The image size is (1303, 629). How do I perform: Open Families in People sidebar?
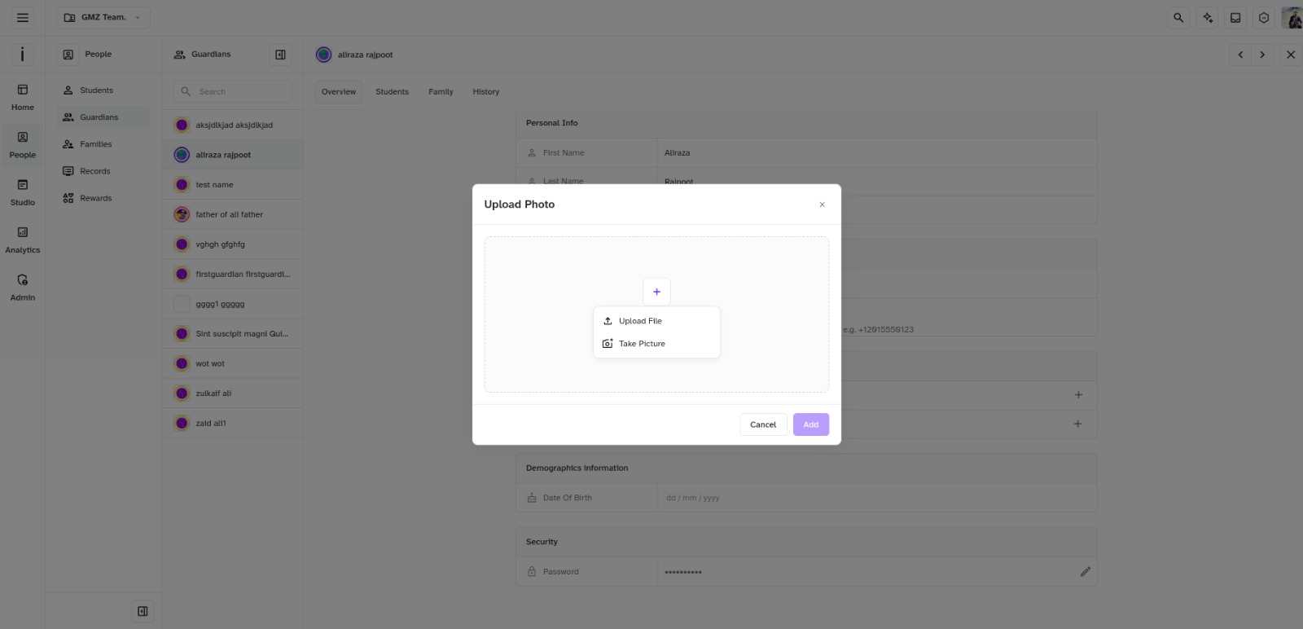(x=103, y=144)
